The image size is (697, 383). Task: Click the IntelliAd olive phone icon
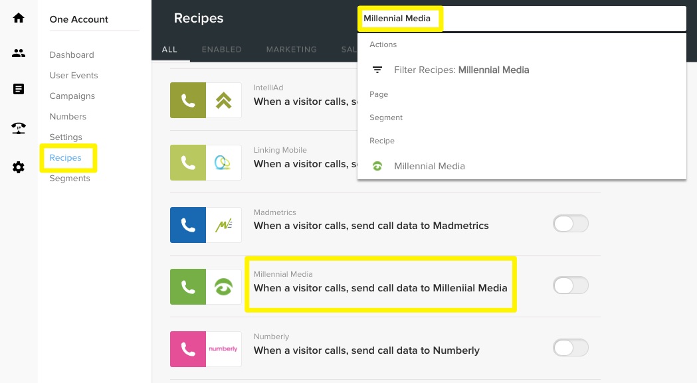point(188,100)
